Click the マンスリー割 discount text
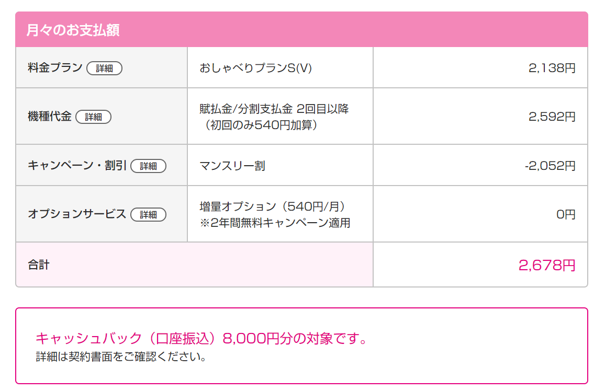 232,166
